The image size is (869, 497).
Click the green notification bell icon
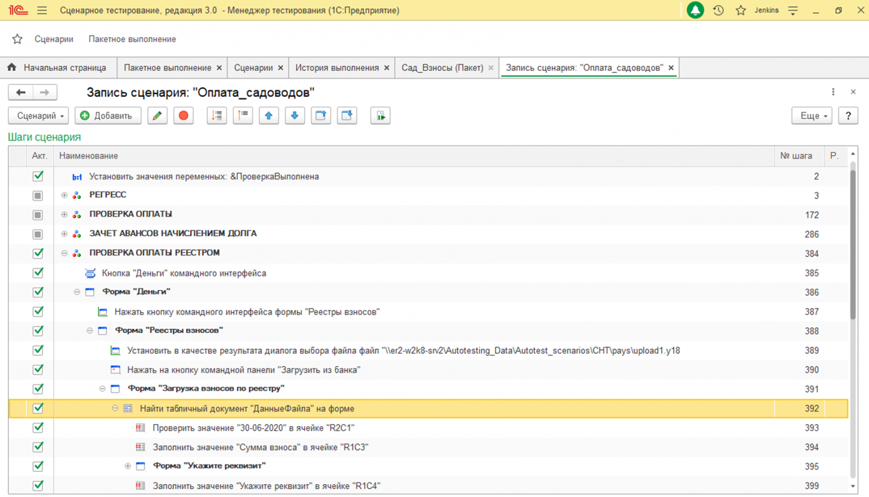695,10
